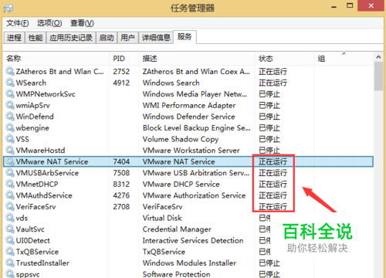The width and height of the screenshot is (386, 278).
Task: Click the gear icon beside TrustedInstaller
Action: pyautogui.click(x=10, y=263)
